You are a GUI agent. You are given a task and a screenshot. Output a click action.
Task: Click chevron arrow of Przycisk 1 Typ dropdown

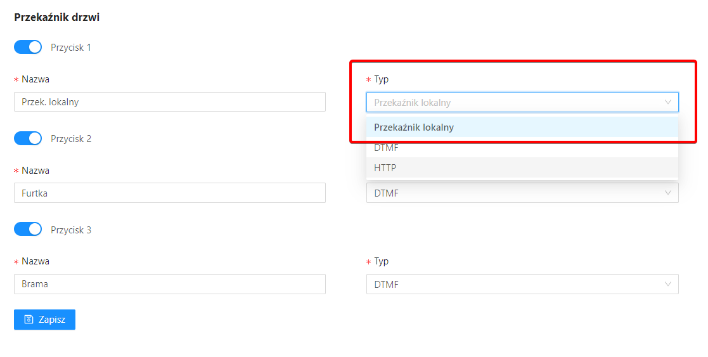point(668,102)
